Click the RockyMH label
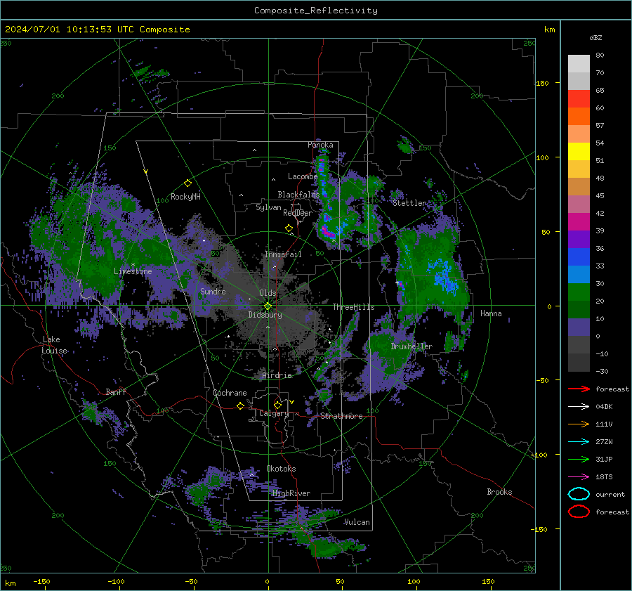 coord(185,197)
